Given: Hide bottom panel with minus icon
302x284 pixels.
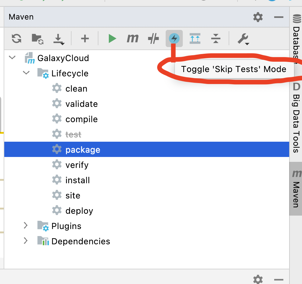Looking at the screenshot, I should [278, 279].
